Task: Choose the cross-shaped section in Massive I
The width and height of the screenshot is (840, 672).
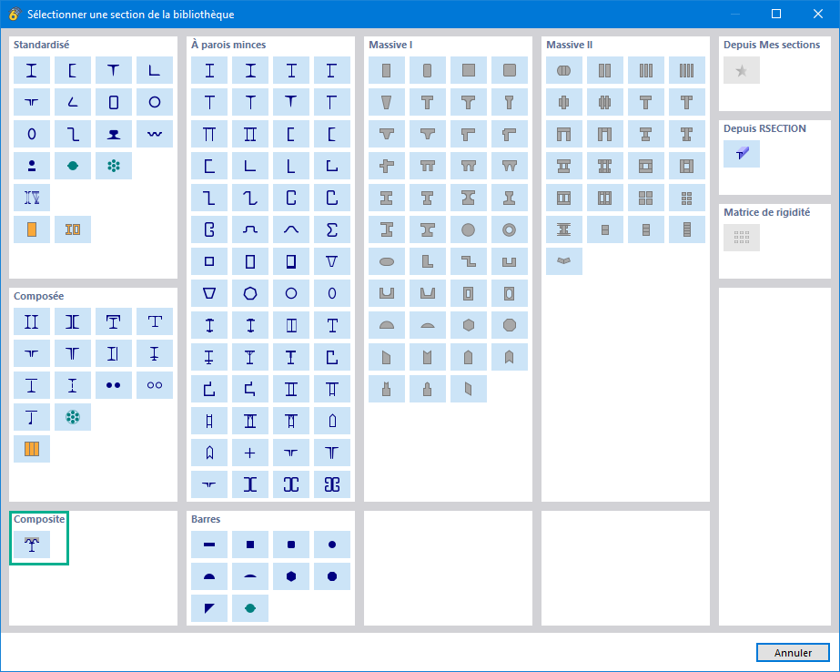Action: (386, 166)
